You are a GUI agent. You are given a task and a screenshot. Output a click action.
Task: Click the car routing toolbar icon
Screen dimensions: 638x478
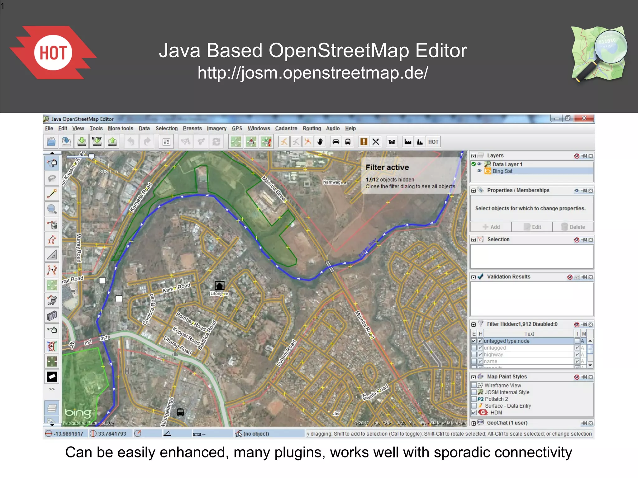point(336,142)
